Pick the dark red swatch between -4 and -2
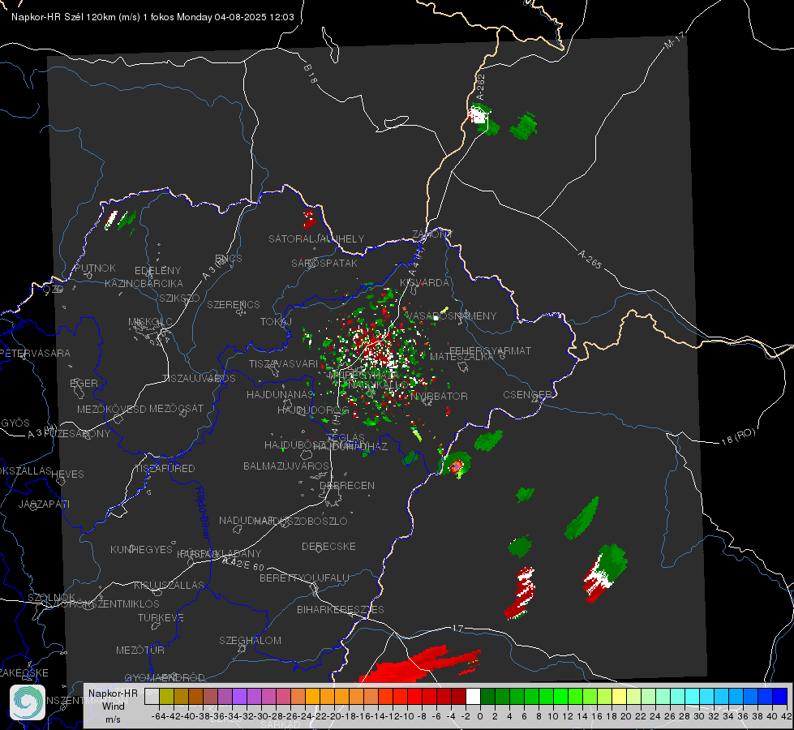Image resolution: width=794 pixels, height=730 pixels. tap(458, 697)
